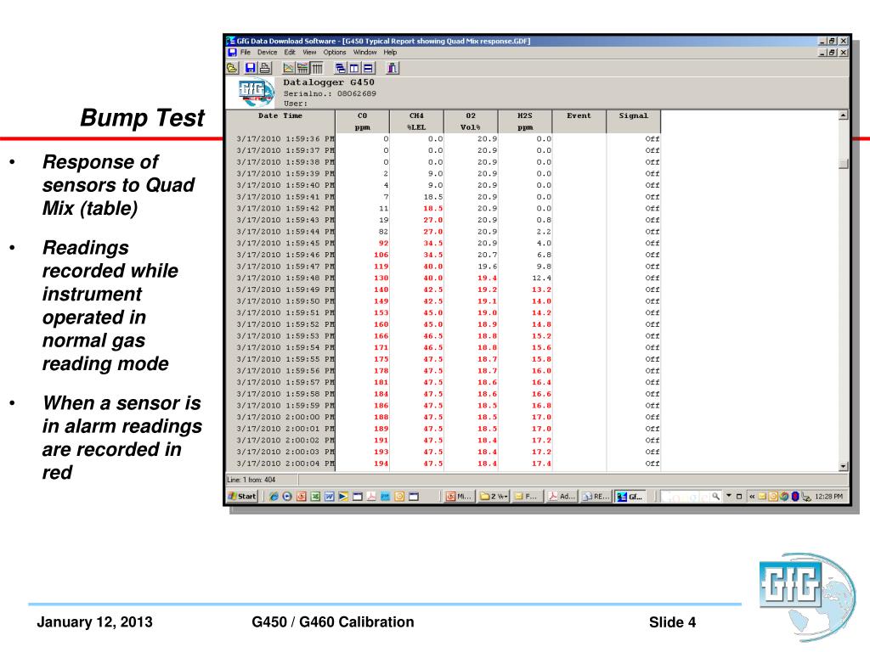The width and height of the screenshot is (870, 652).
Task: Save the report using the floppy disk icon
Action: (250, 68)
